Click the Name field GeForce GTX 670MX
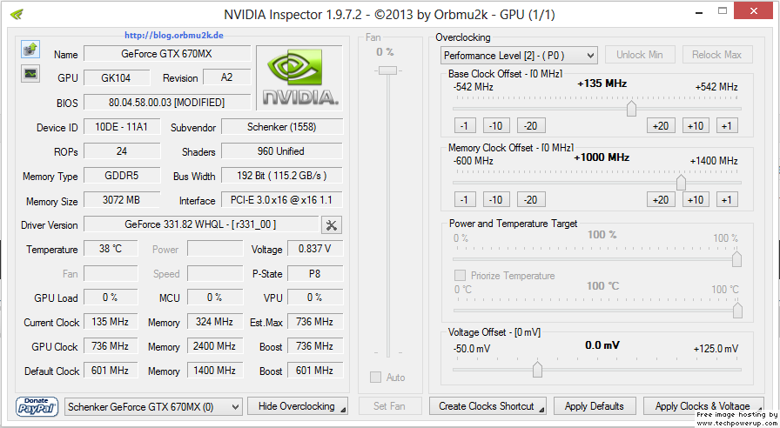The image size is (780, 428). (167, 54)
